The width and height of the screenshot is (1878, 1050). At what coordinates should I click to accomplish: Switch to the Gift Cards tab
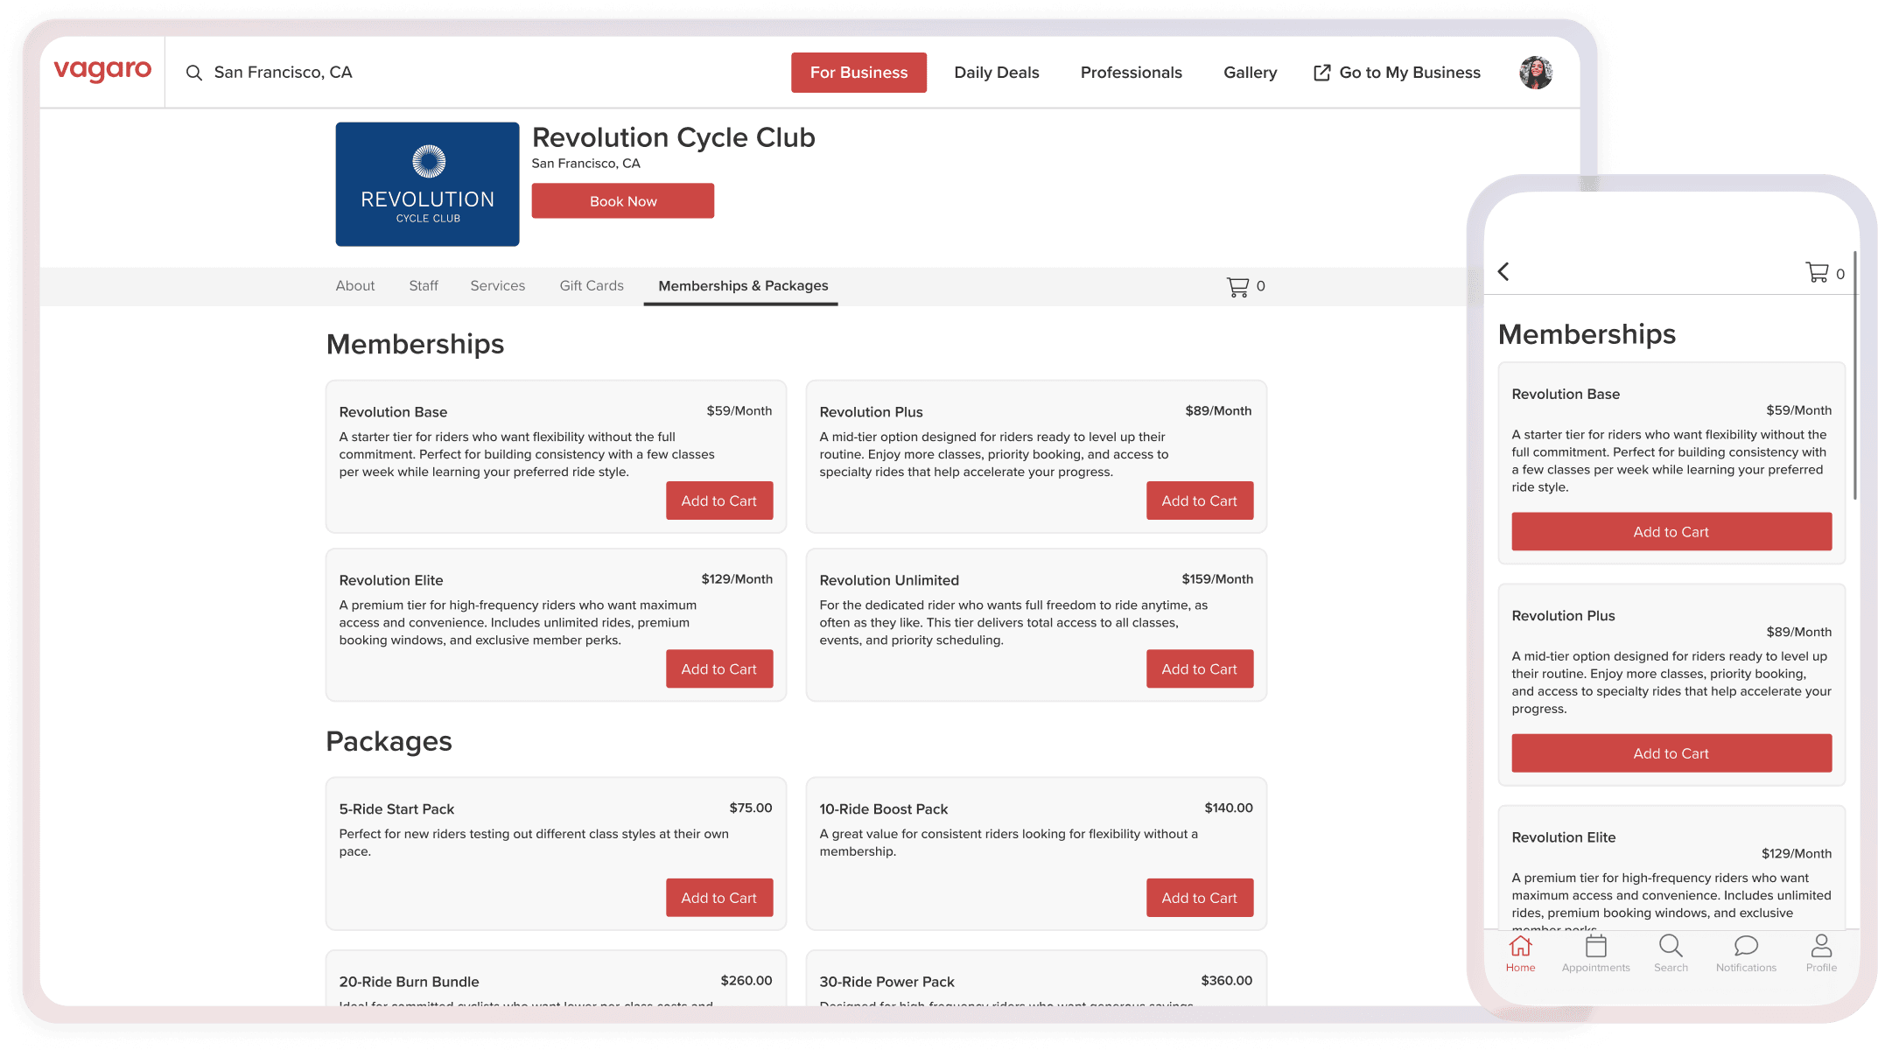tap(592, 286)
